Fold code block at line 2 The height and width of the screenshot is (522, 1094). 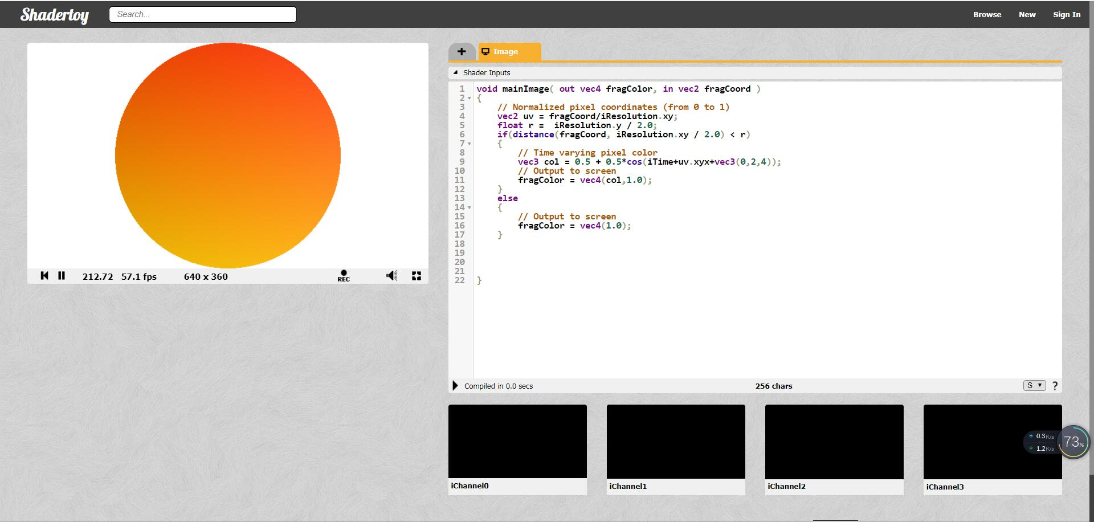coord(470,98)
